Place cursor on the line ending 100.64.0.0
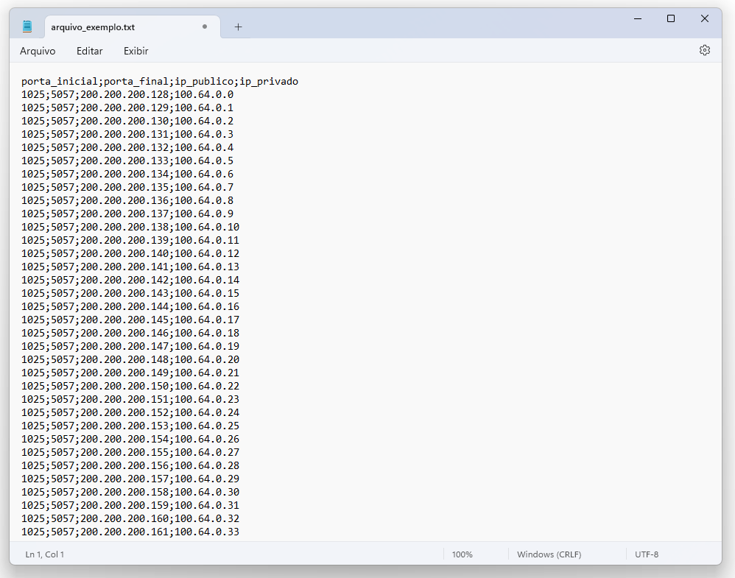This screenshot has height=578, width=735. click(x=127, y=94)
